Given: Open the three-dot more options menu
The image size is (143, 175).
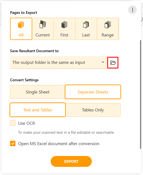Looking at the screenshot, I should (x=132, y=10).
